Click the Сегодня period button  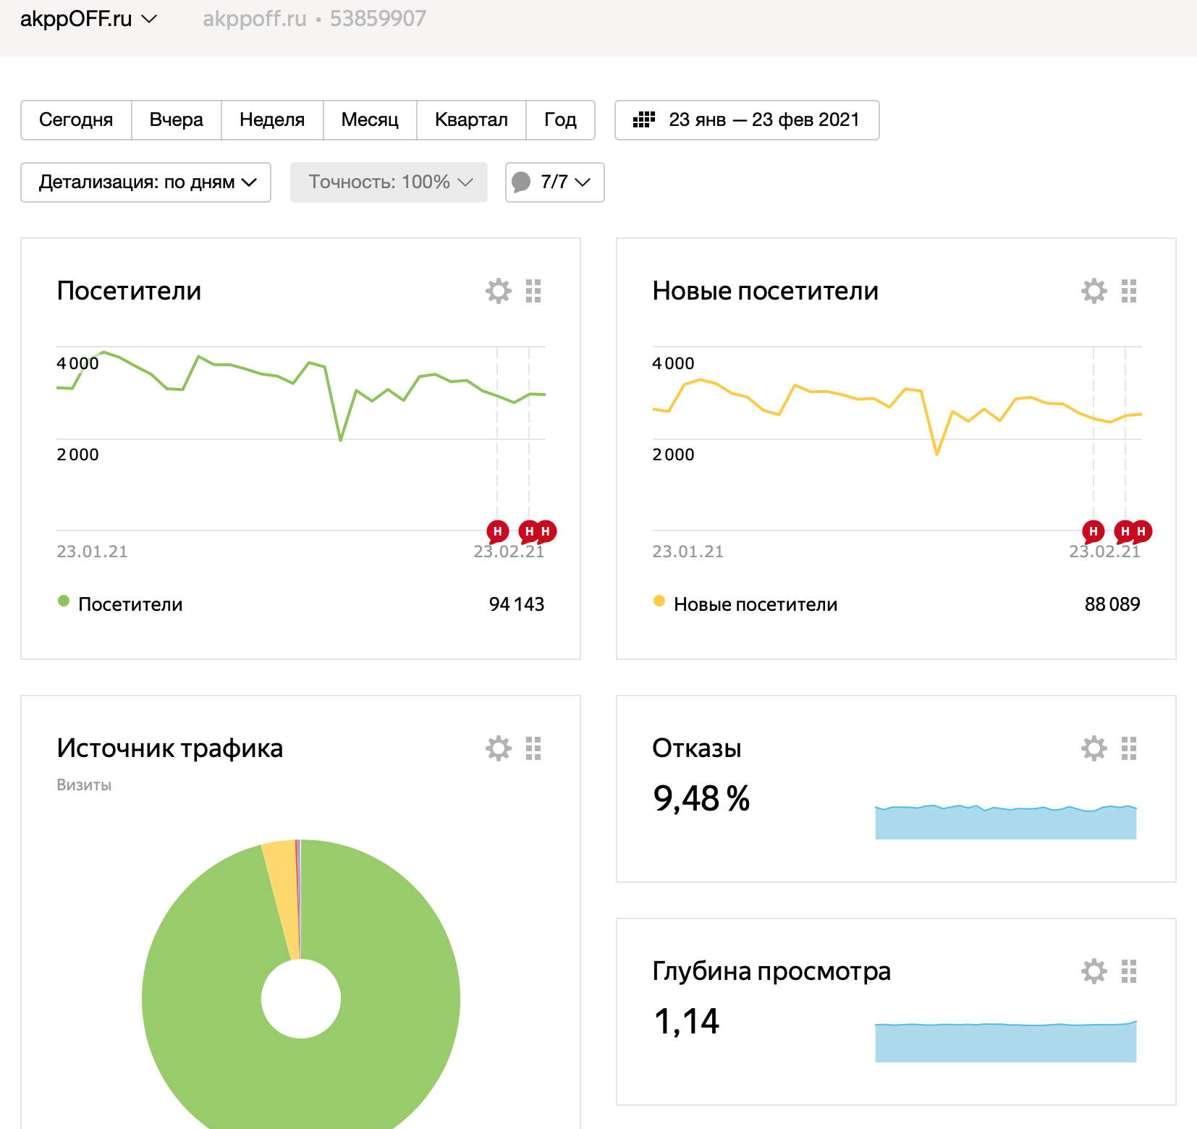point(76,120)
